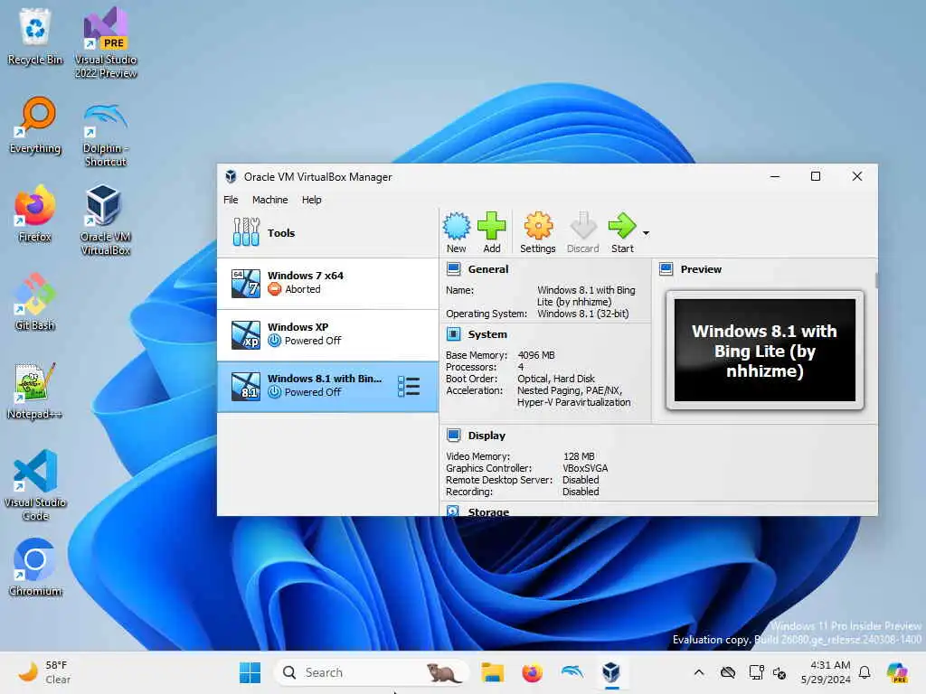
Task: Start the selected VM with green arrow
Action: pyautogui.click(x=622, y=232)
